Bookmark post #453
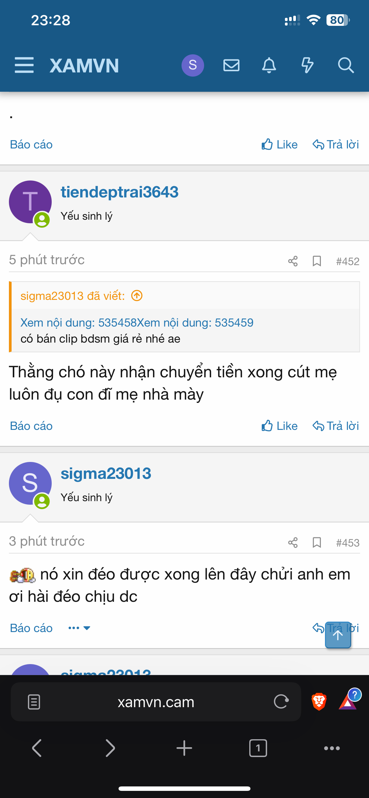 [317, 542]
